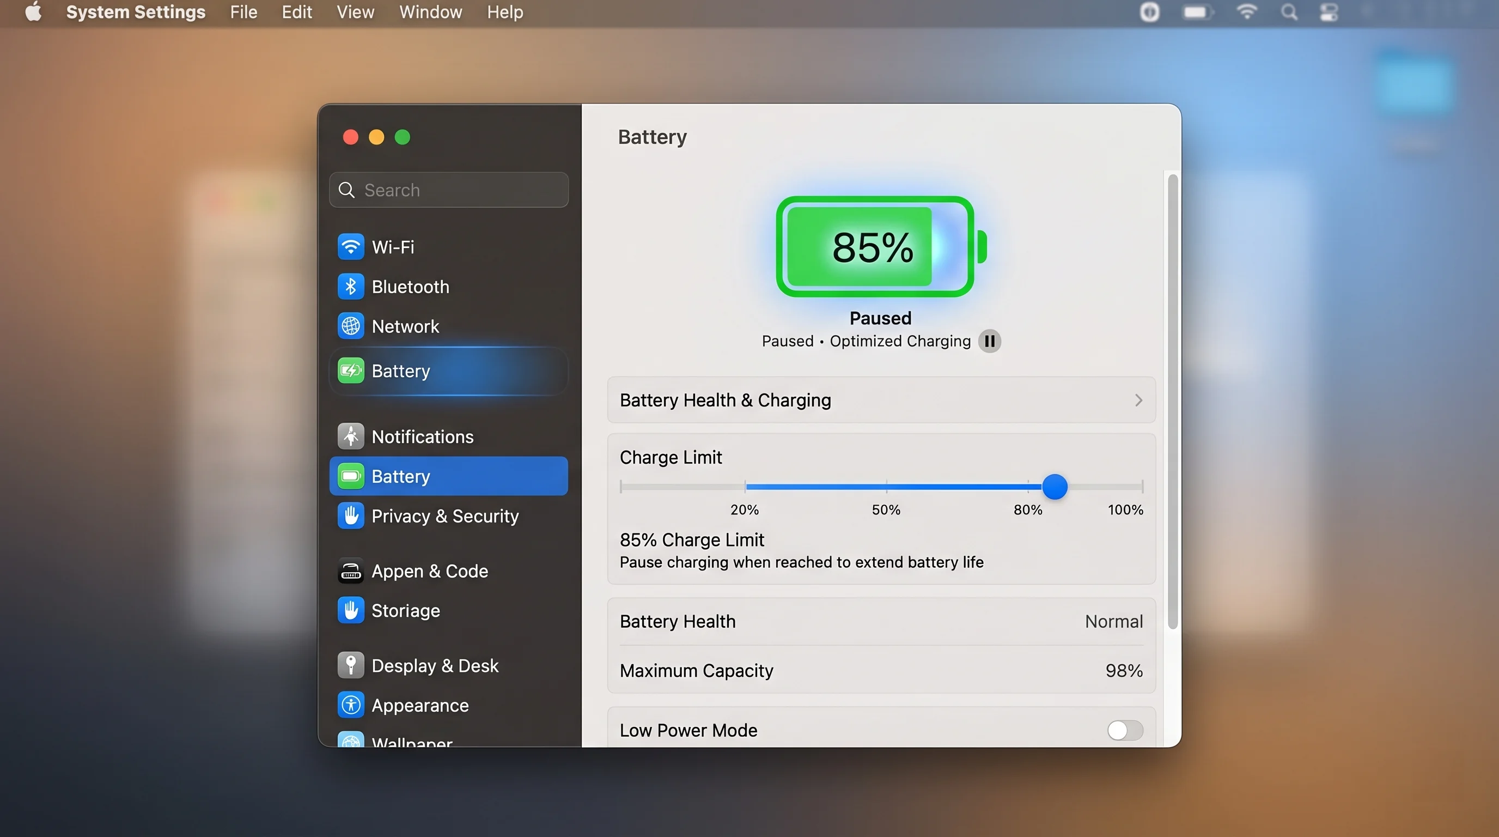Click the Network globe icon
Image resolution: width=1499 pixels, height=837 pixels.
click(x=350, y=326)
